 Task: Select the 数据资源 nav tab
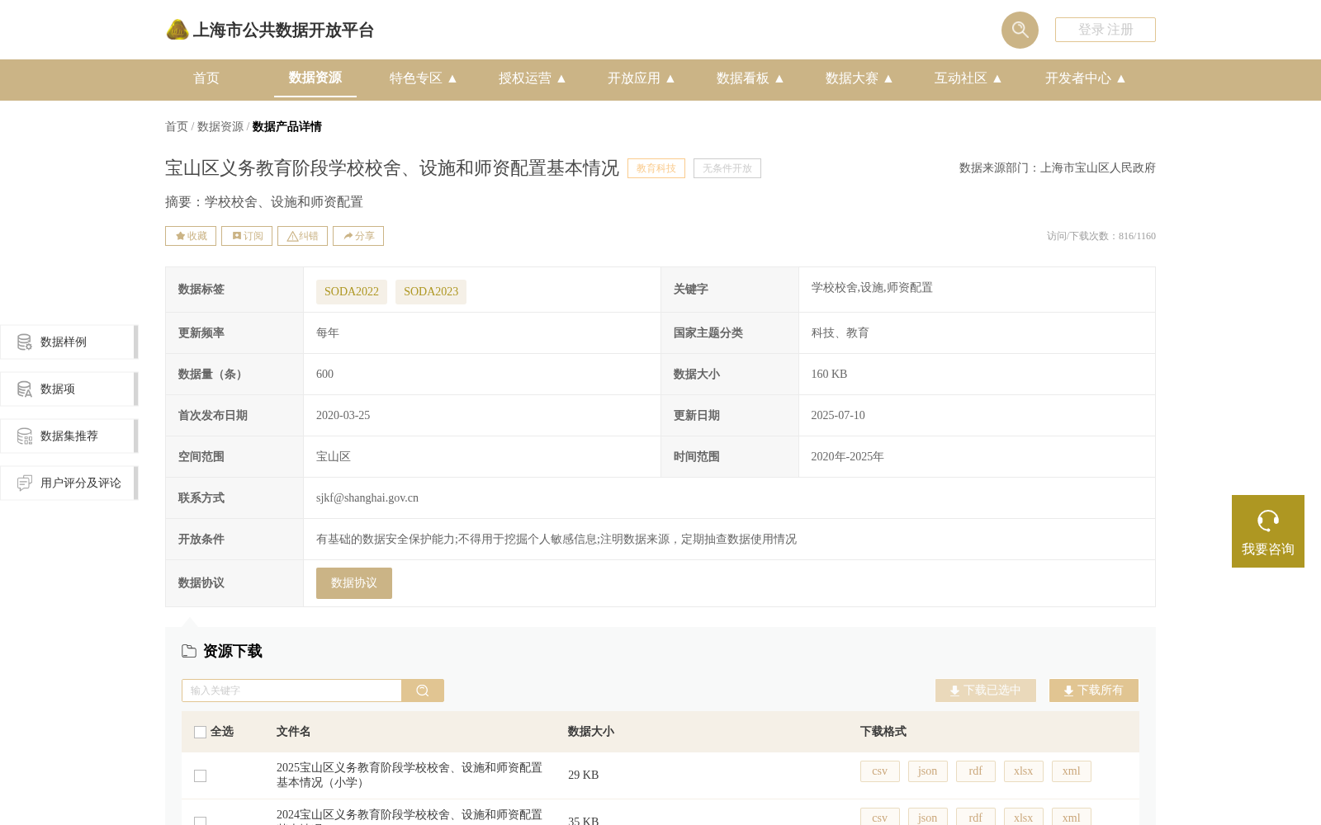tap(315, 78)
